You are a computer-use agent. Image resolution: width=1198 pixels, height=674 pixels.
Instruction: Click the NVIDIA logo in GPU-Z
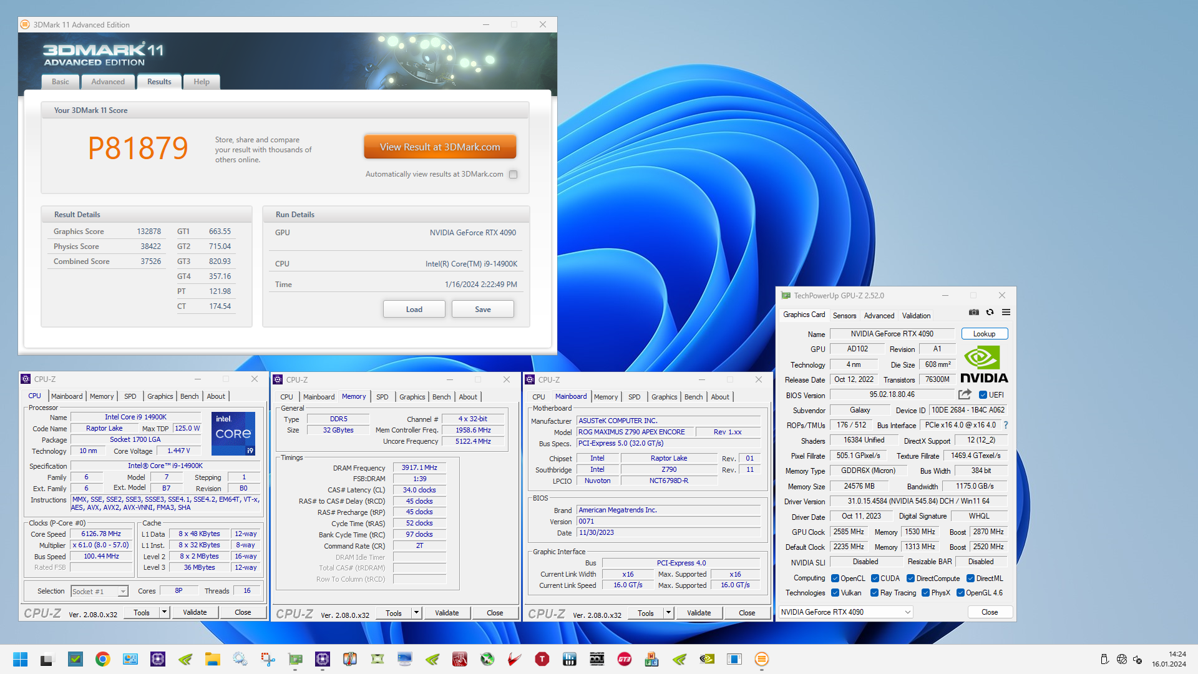pyautogui.click(x=984, y=365)
